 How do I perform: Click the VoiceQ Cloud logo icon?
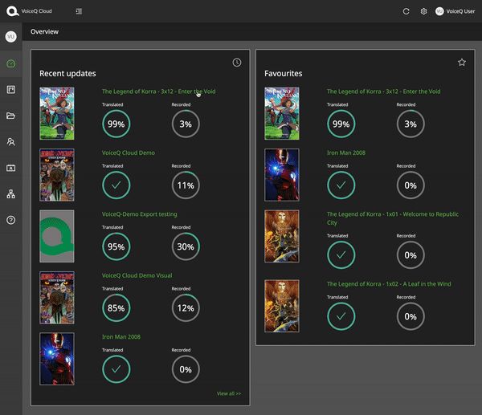(13, 11)
